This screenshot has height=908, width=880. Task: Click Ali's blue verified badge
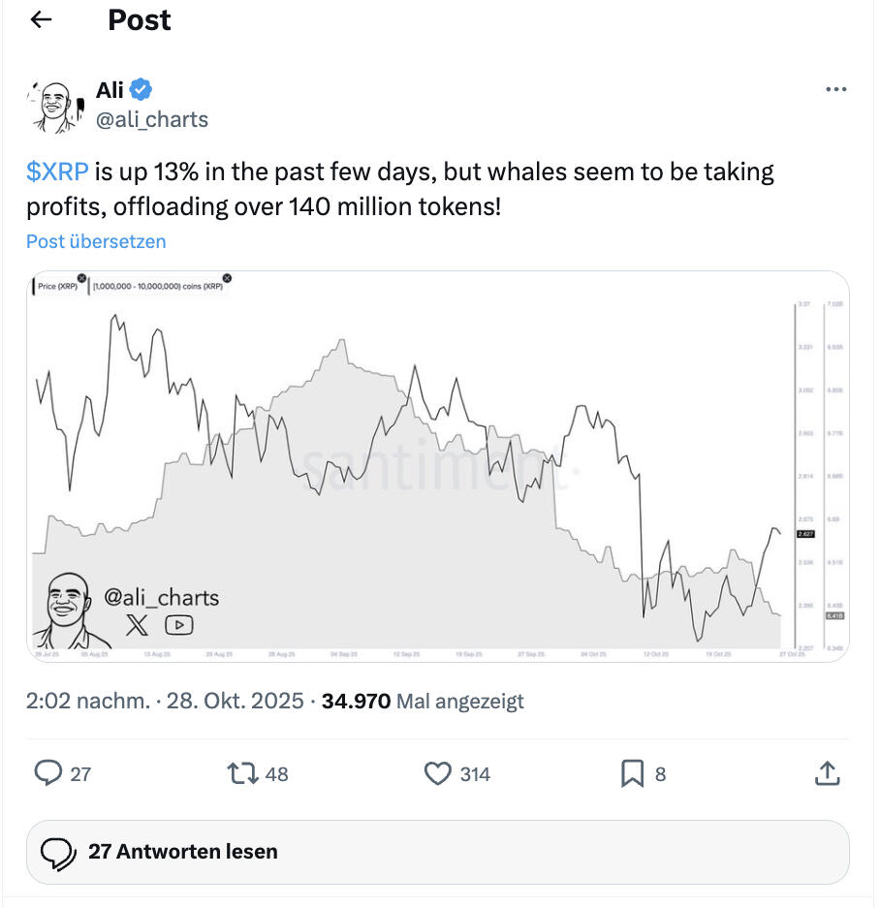pyautogui.click(x=139, y=89)
